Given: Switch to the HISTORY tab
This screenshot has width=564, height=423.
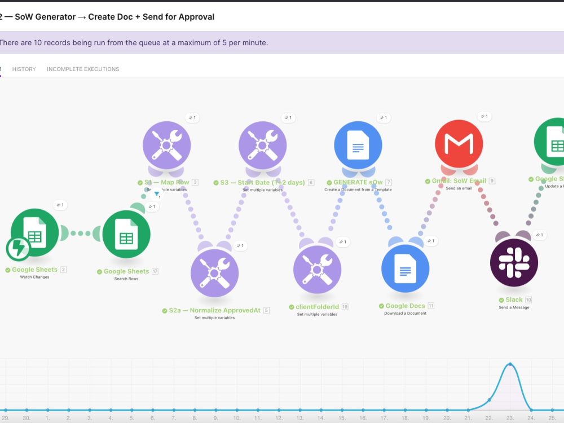Looking at the screenshot, I should point(24,69).
